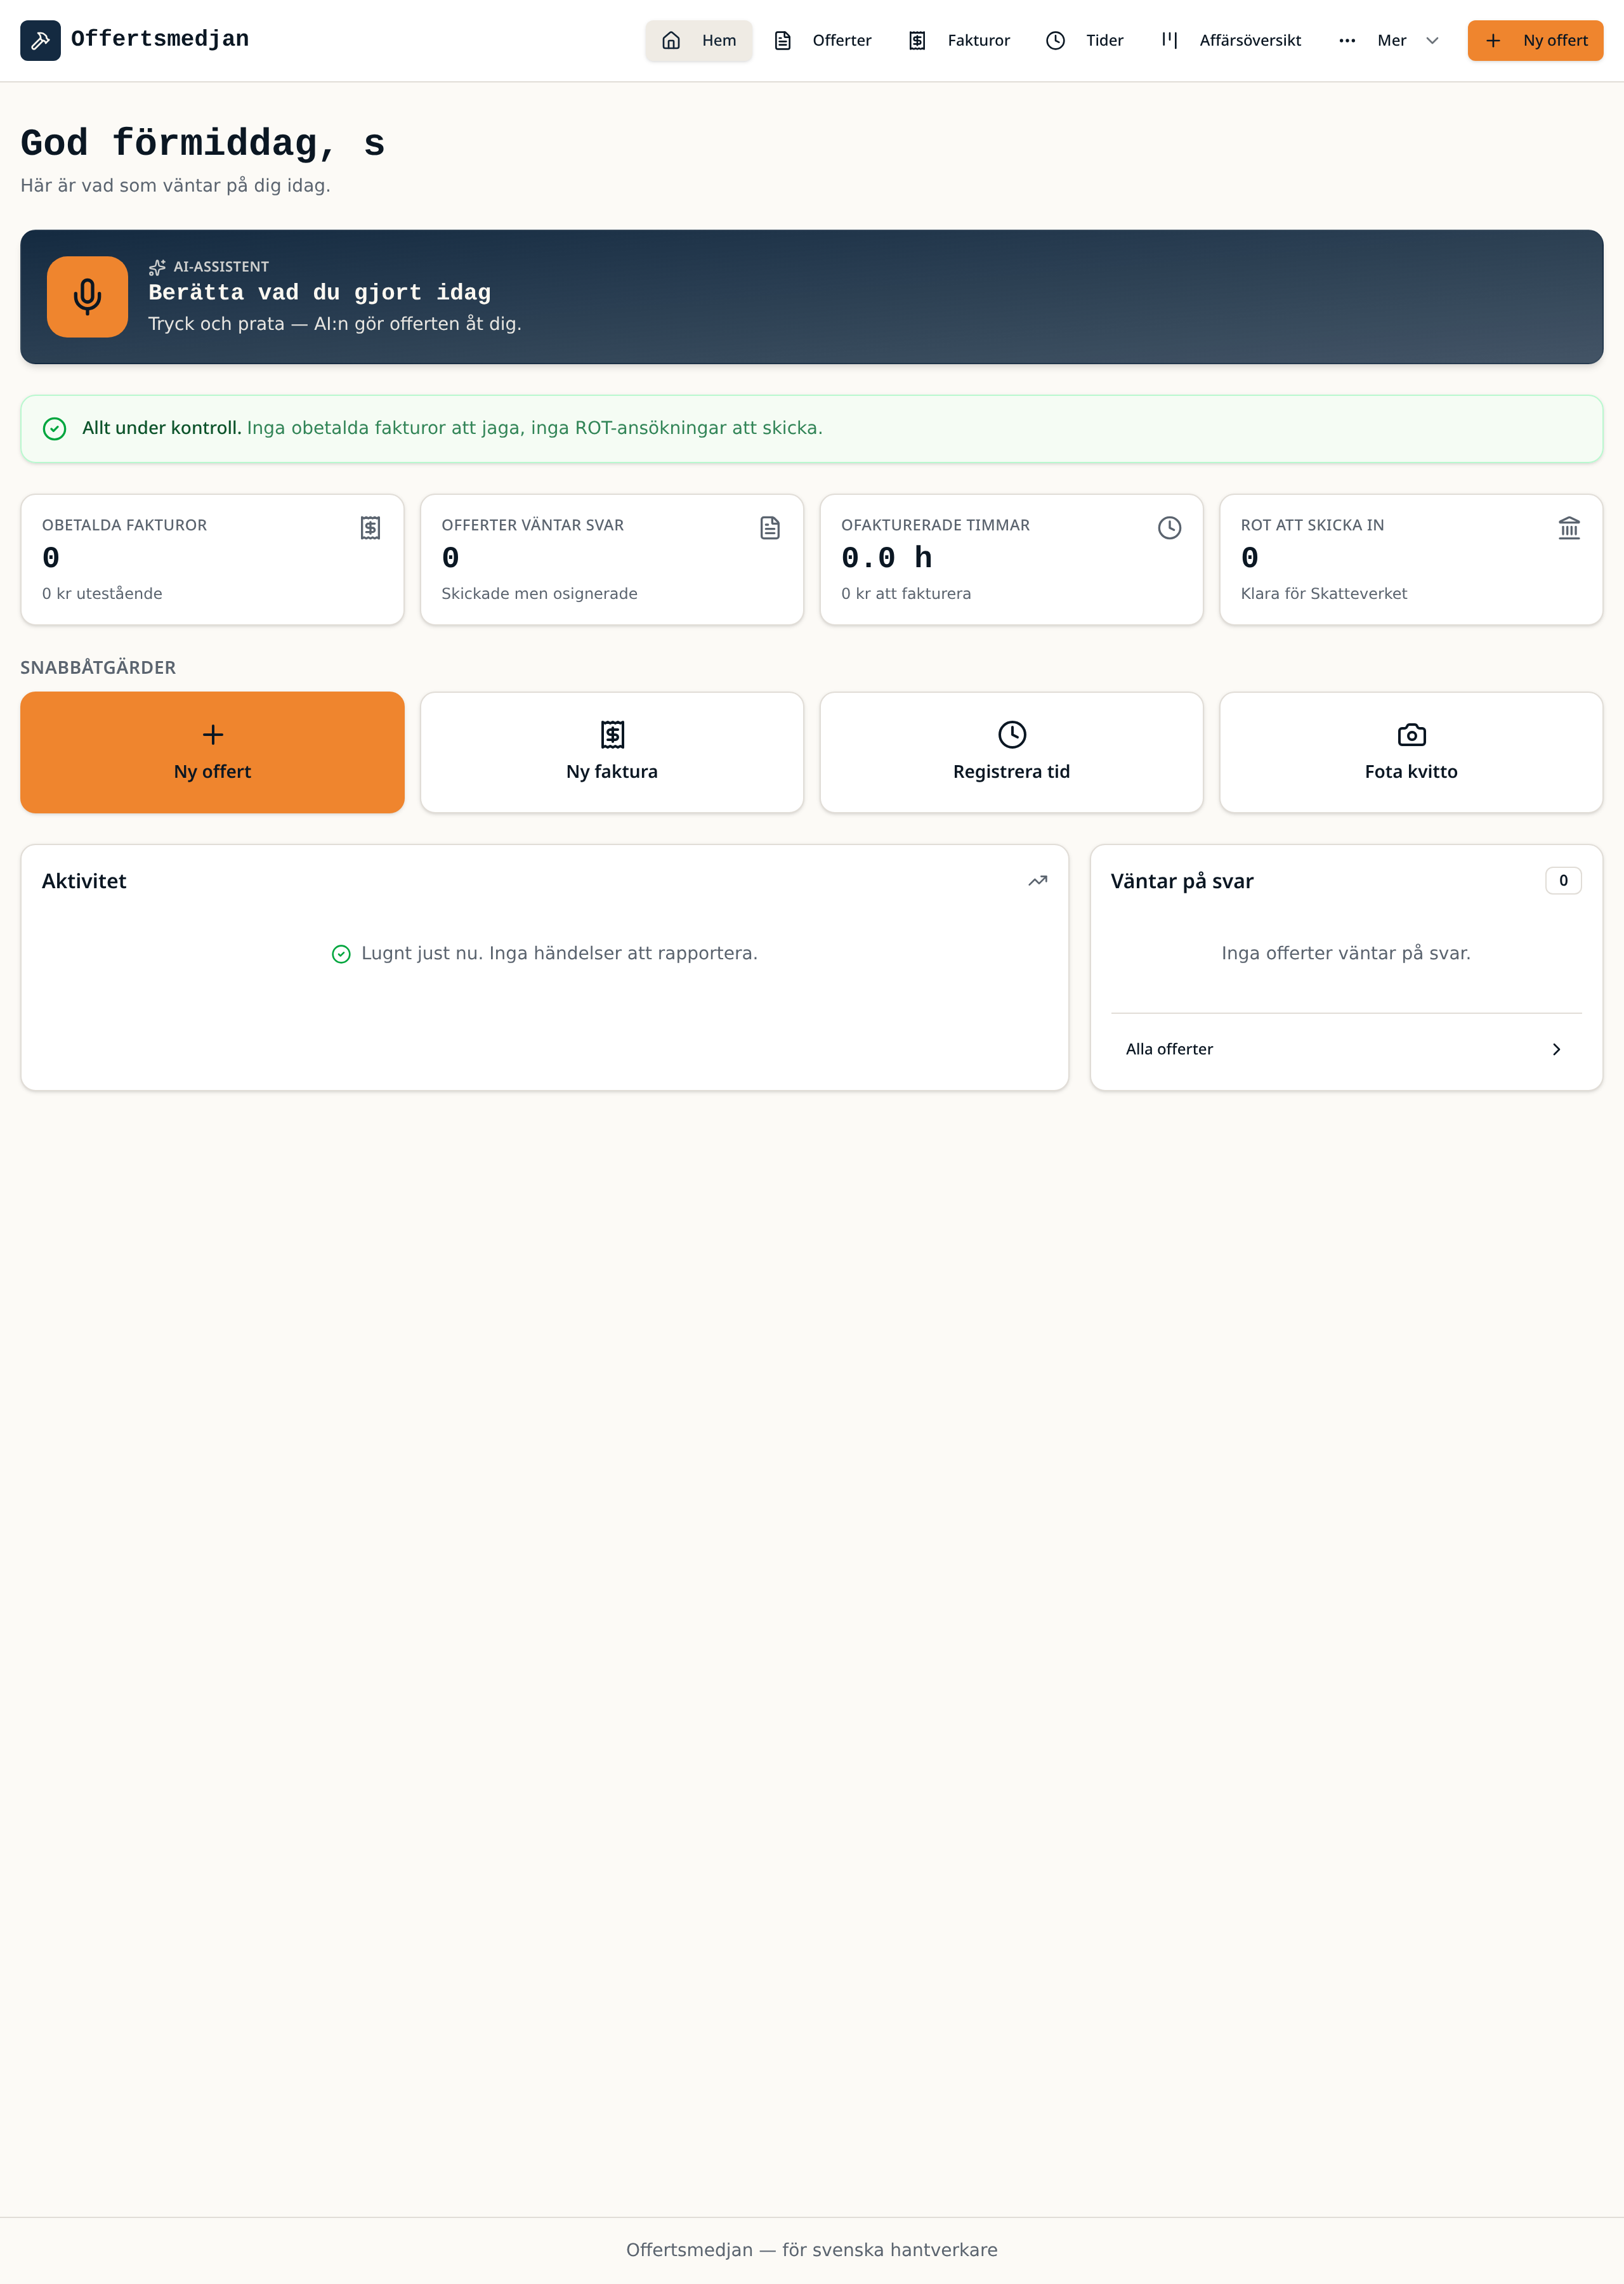Click the sparkle icon beside AI-ASSISTENT
The height and width of the screenshot is (2284, 1624).
pyautogui.click(x=157, y=267)
